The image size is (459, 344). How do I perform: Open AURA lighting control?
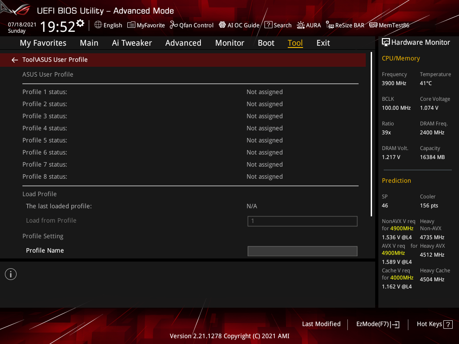pos(309,25)
